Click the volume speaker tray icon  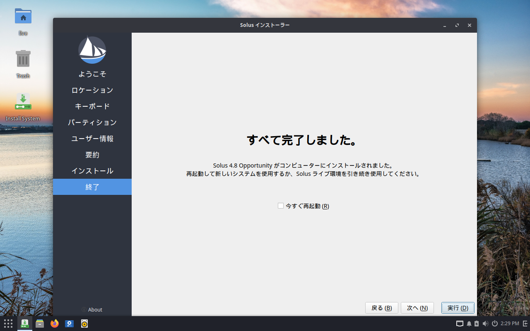(485, 324)
